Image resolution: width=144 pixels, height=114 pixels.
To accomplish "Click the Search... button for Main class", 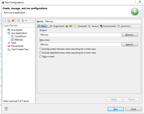I will pos(130,44).
